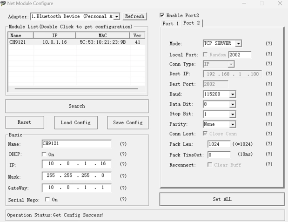Click the help (?) next to Dest IP

269,74
